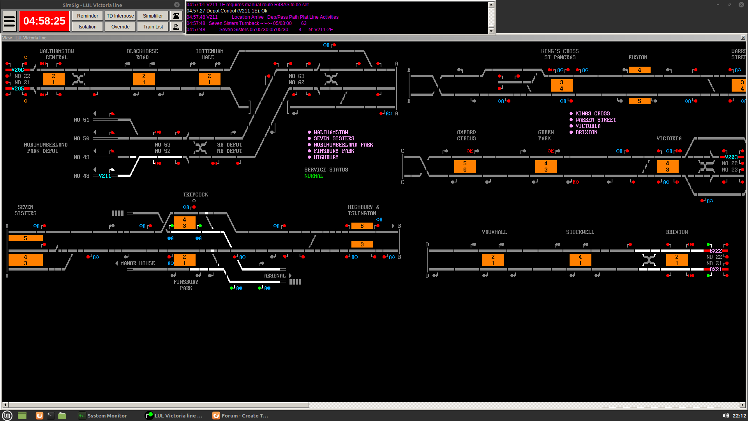
Task: Click the Arsenal right arrow
Action: [x=290, y=276]
